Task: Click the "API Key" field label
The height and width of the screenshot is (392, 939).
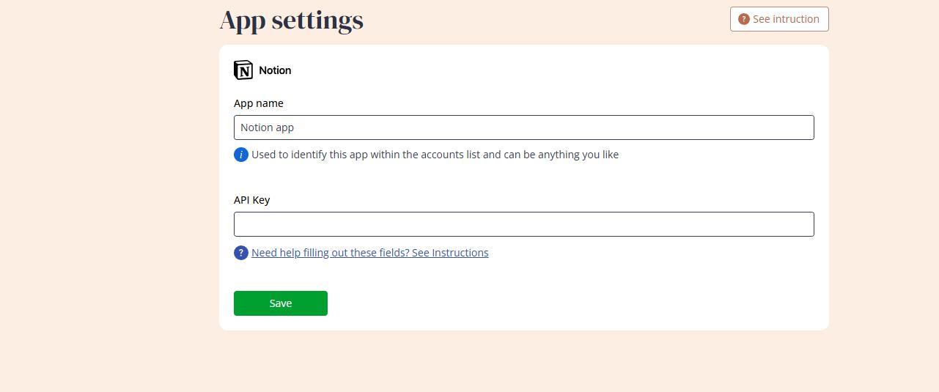Action: [x=252, y=200]
